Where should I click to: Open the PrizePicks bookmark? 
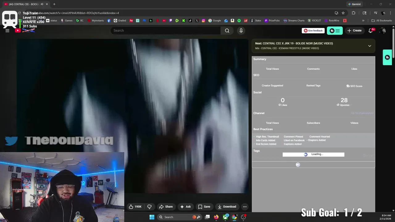coord(272,21)
